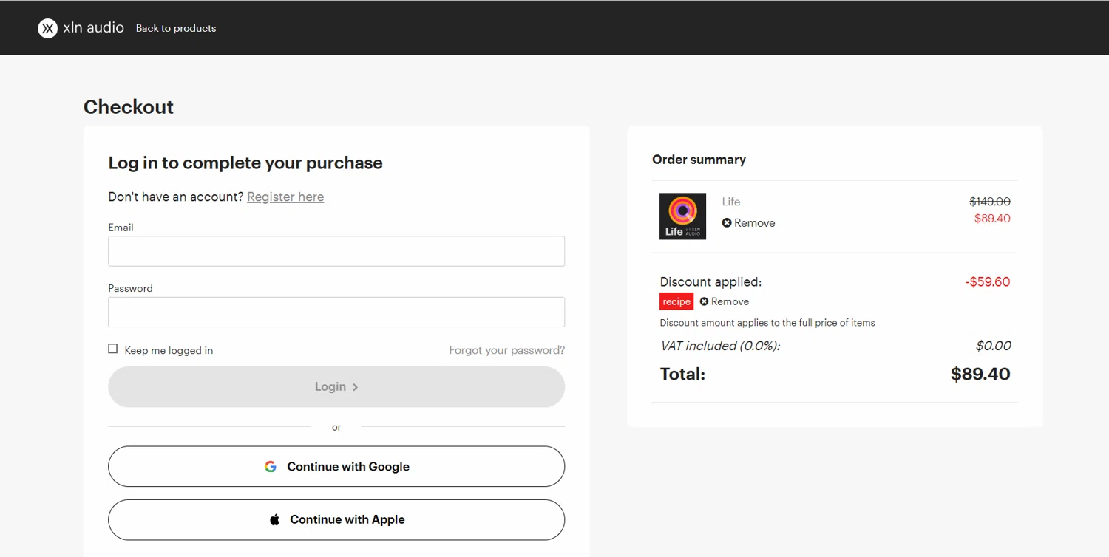Viewport: 1109px width, 557px height.
Task: Continue with Google sign-in
Action: tap(336, 466)
